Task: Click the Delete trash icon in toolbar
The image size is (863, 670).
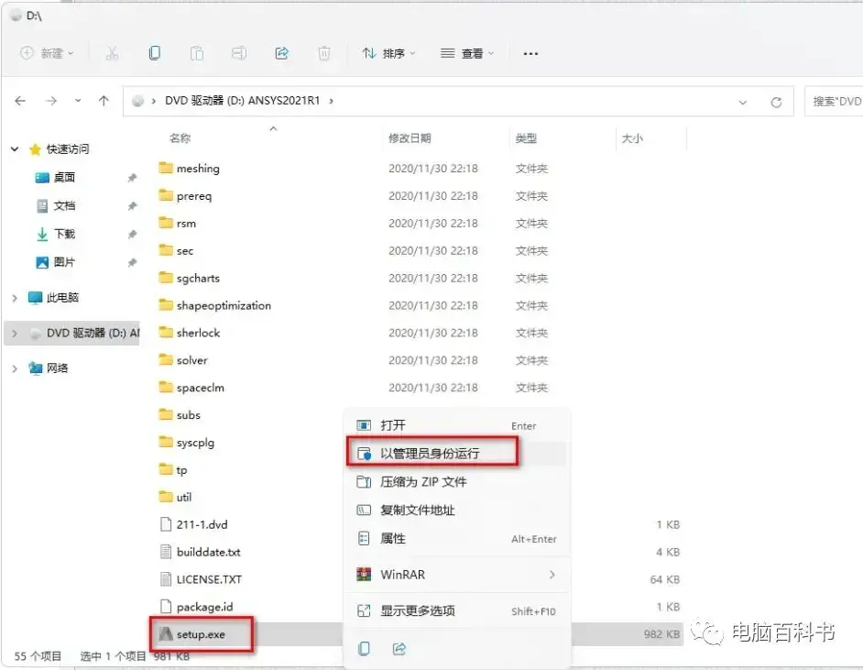Action: [324, 53]
